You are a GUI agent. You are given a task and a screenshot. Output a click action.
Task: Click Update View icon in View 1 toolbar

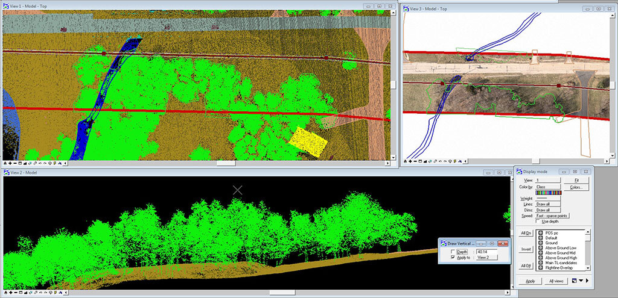pos(5,163)
